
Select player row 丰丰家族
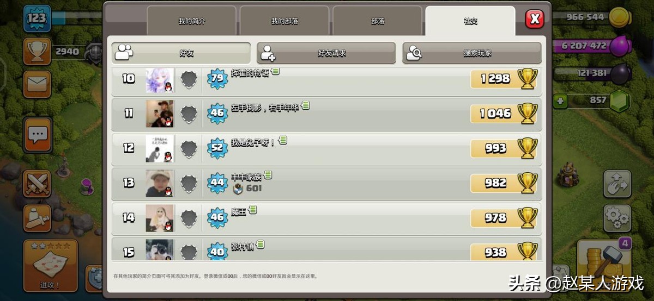pos(326,183)
